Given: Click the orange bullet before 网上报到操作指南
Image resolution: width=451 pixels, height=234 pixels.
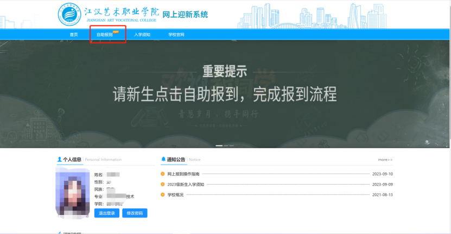Looking at the screenshot, I should point(162,174).
